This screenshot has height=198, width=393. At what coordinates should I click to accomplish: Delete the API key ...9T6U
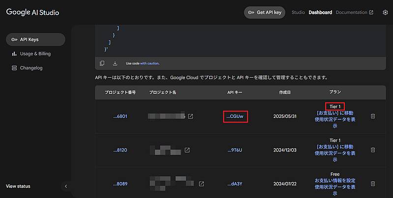(x=373, y=150)
